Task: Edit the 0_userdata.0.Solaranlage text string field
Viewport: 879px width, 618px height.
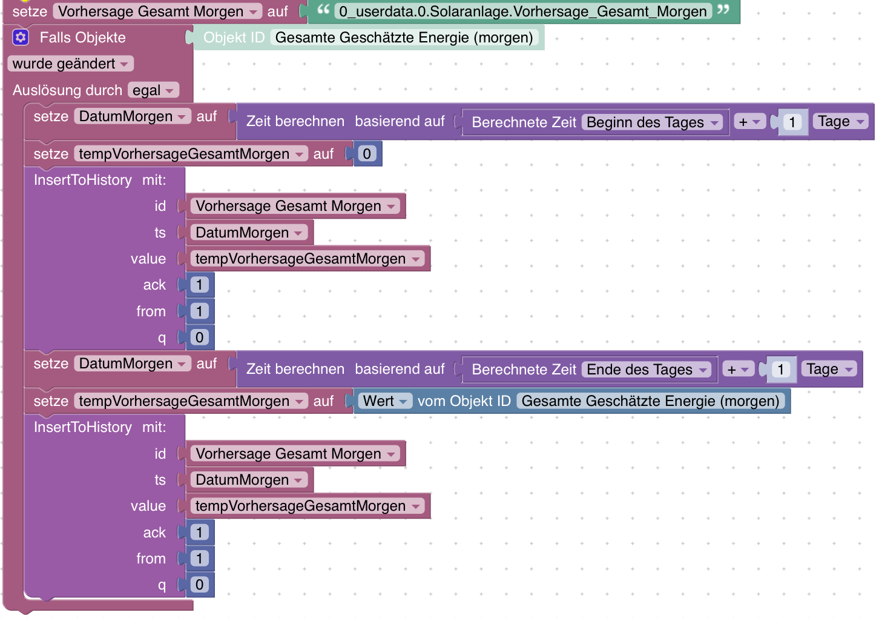Action: coord(522,12)
